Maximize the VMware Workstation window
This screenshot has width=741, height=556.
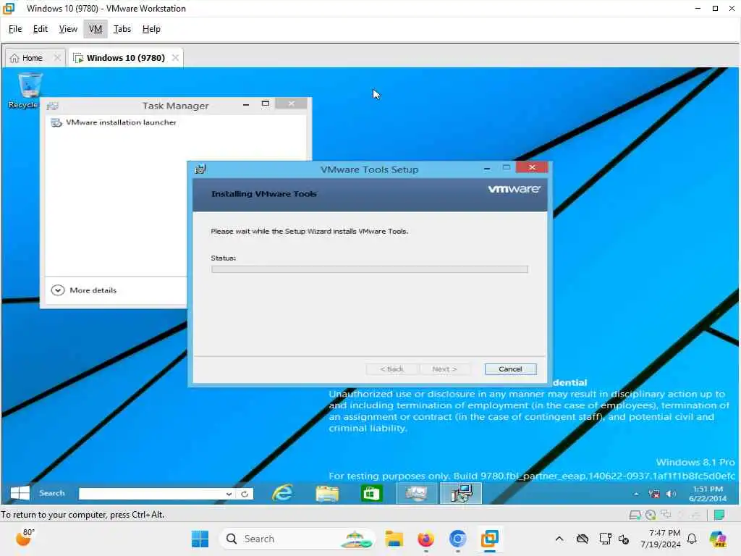tap(716, 9)
